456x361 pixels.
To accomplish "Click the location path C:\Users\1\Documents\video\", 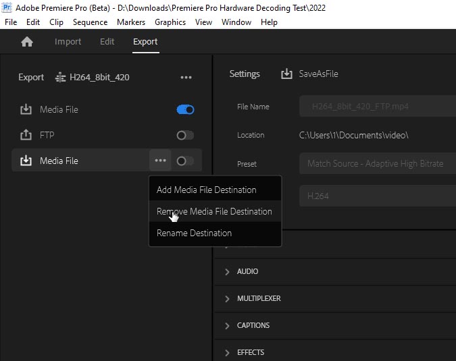I will (353, 135).
